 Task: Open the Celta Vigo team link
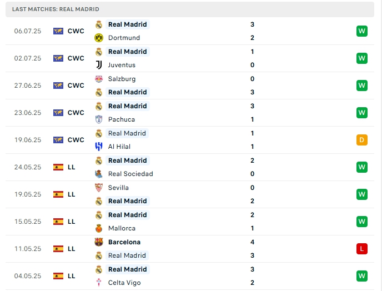[124, 283]
